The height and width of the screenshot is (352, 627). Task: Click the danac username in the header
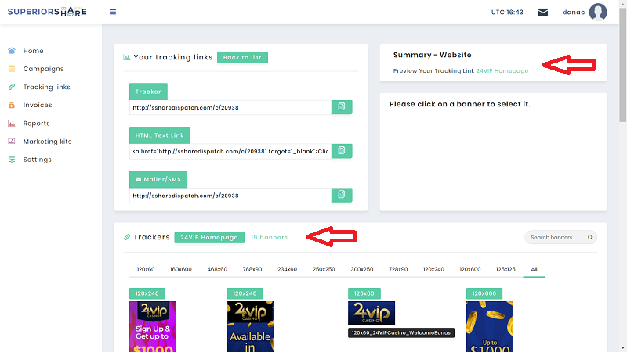point(574,12)
